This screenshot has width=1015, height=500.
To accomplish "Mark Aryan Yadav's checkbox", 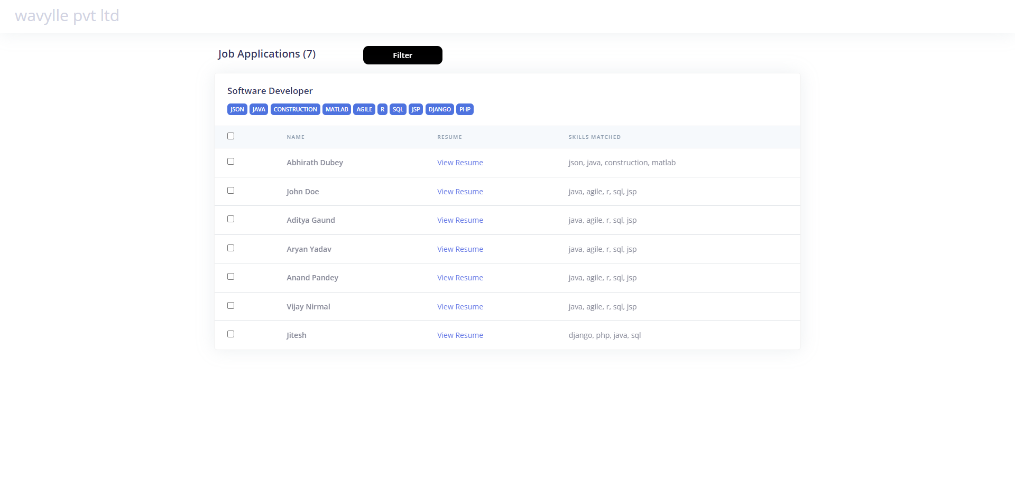I will [x=230, y=248].
